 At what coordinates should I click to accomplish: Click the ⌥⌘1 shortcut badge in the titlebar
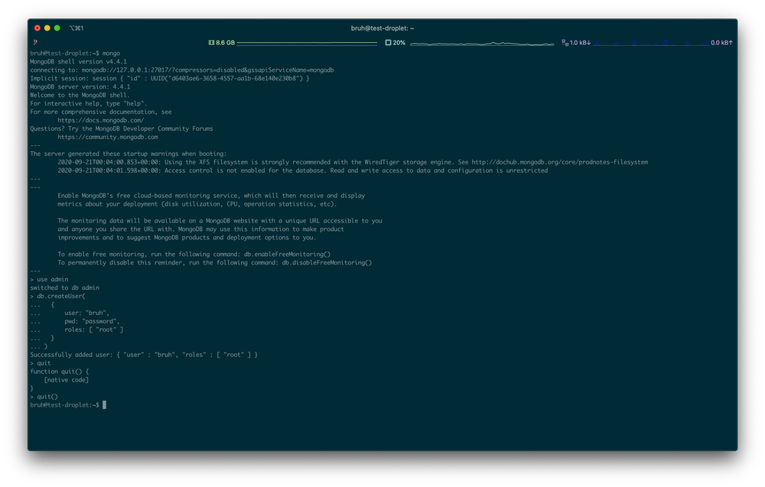(75, 28)
